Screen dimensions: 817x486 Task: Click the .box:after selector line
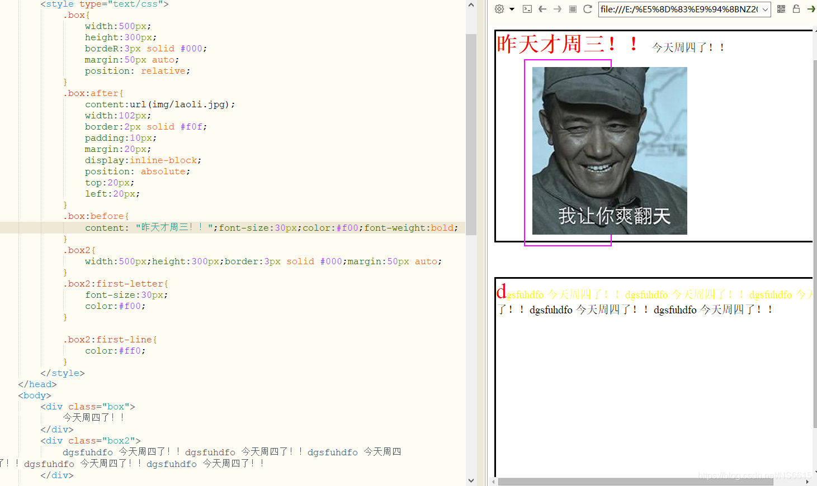pyautogui.click(x=93, y=93)
